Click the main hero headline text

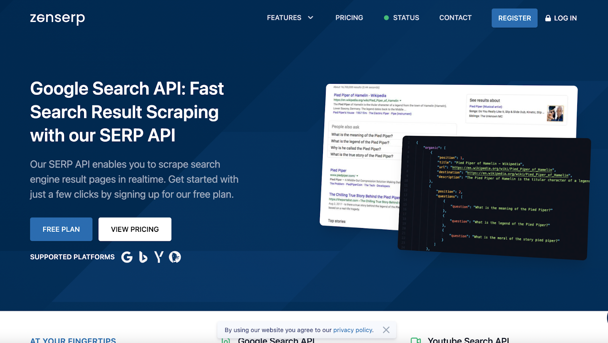point(127,112)
